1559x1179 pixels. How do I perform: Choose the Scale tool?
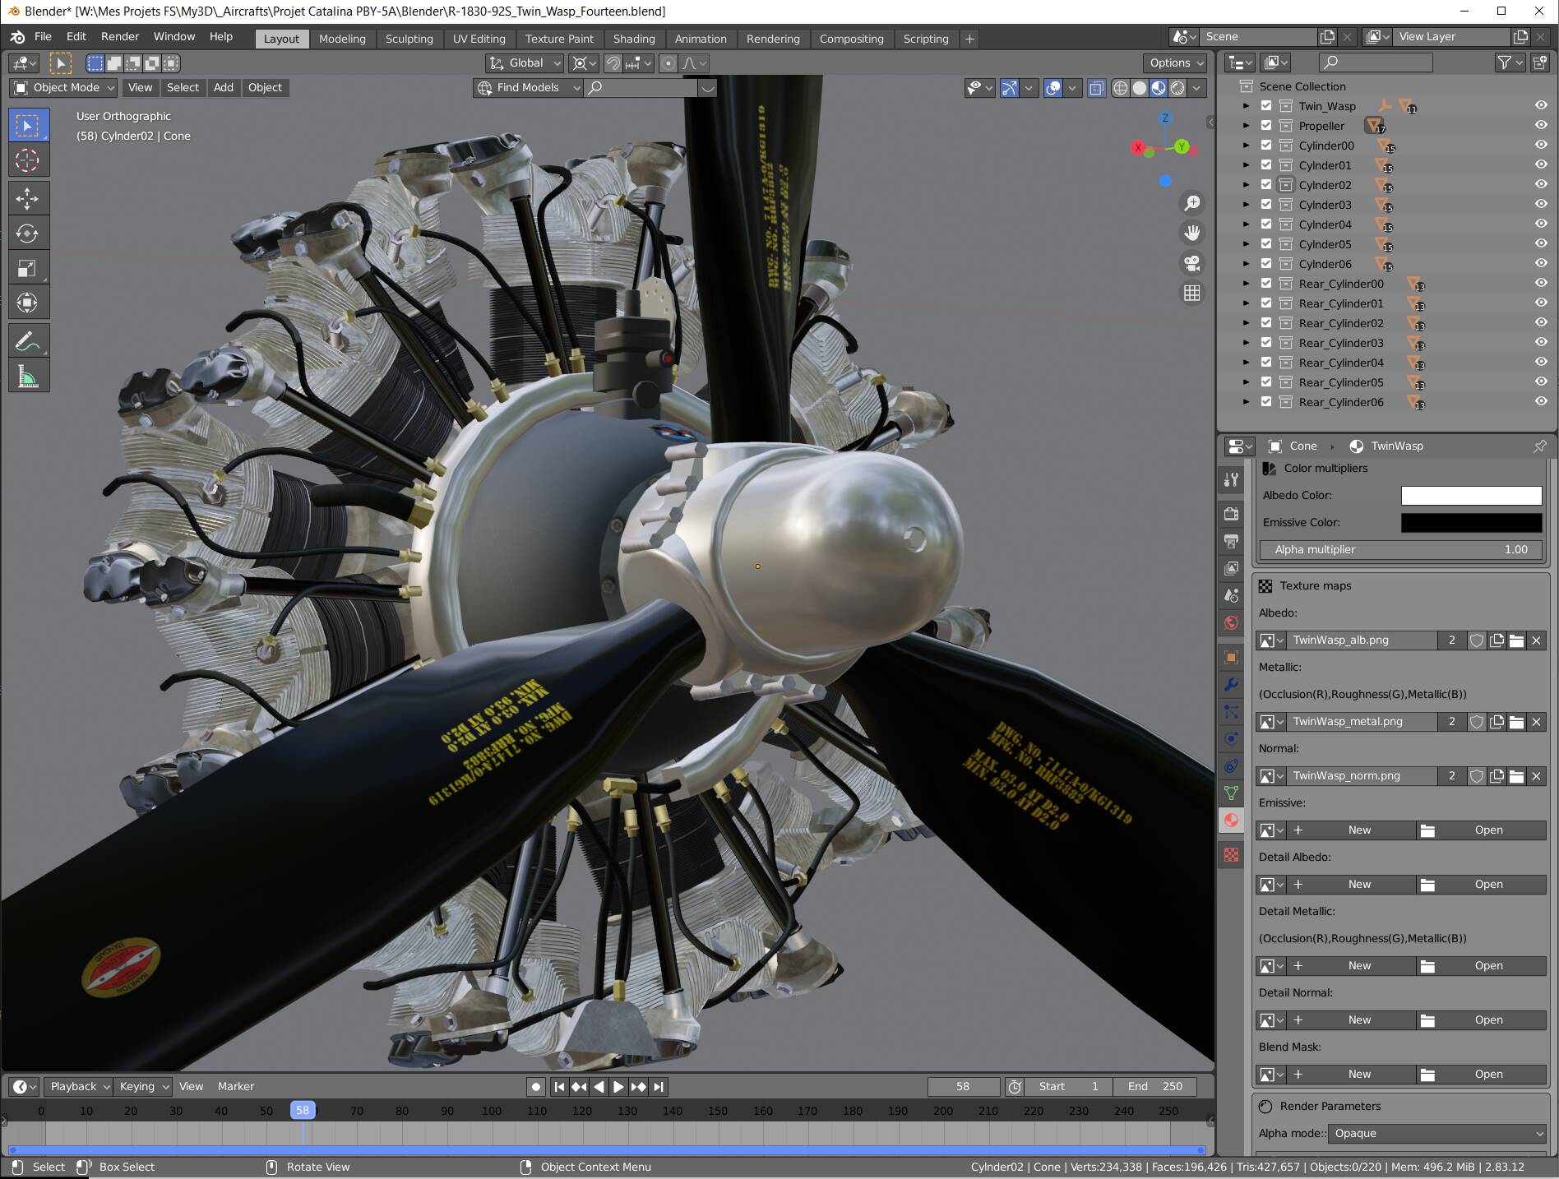click(27, 268)
